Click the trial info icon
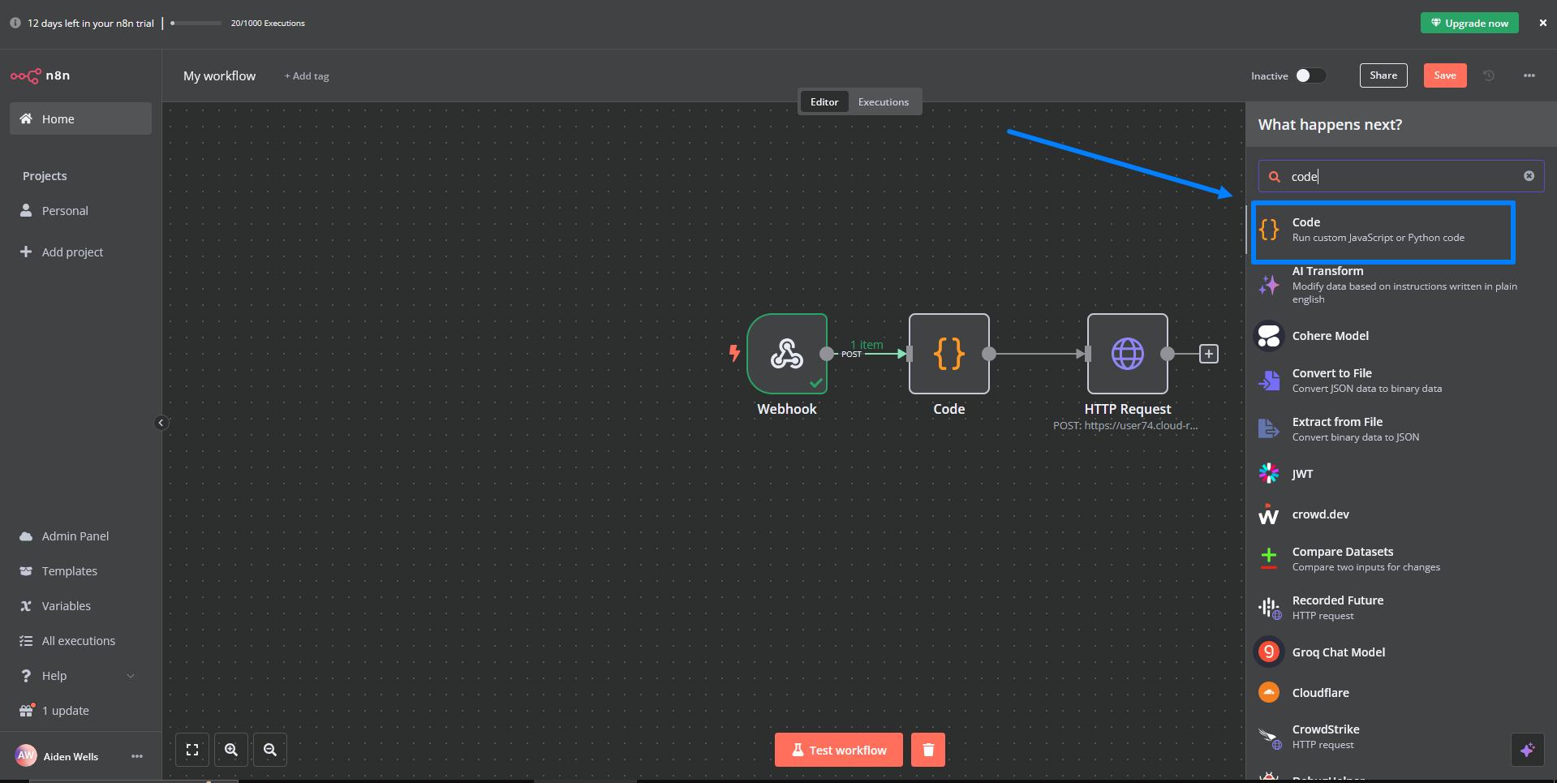The width and height of the screenshot is (1557, 783). point(15,23)
